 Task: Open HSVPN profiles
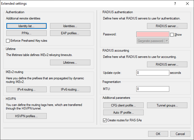(x=26, y=116)
